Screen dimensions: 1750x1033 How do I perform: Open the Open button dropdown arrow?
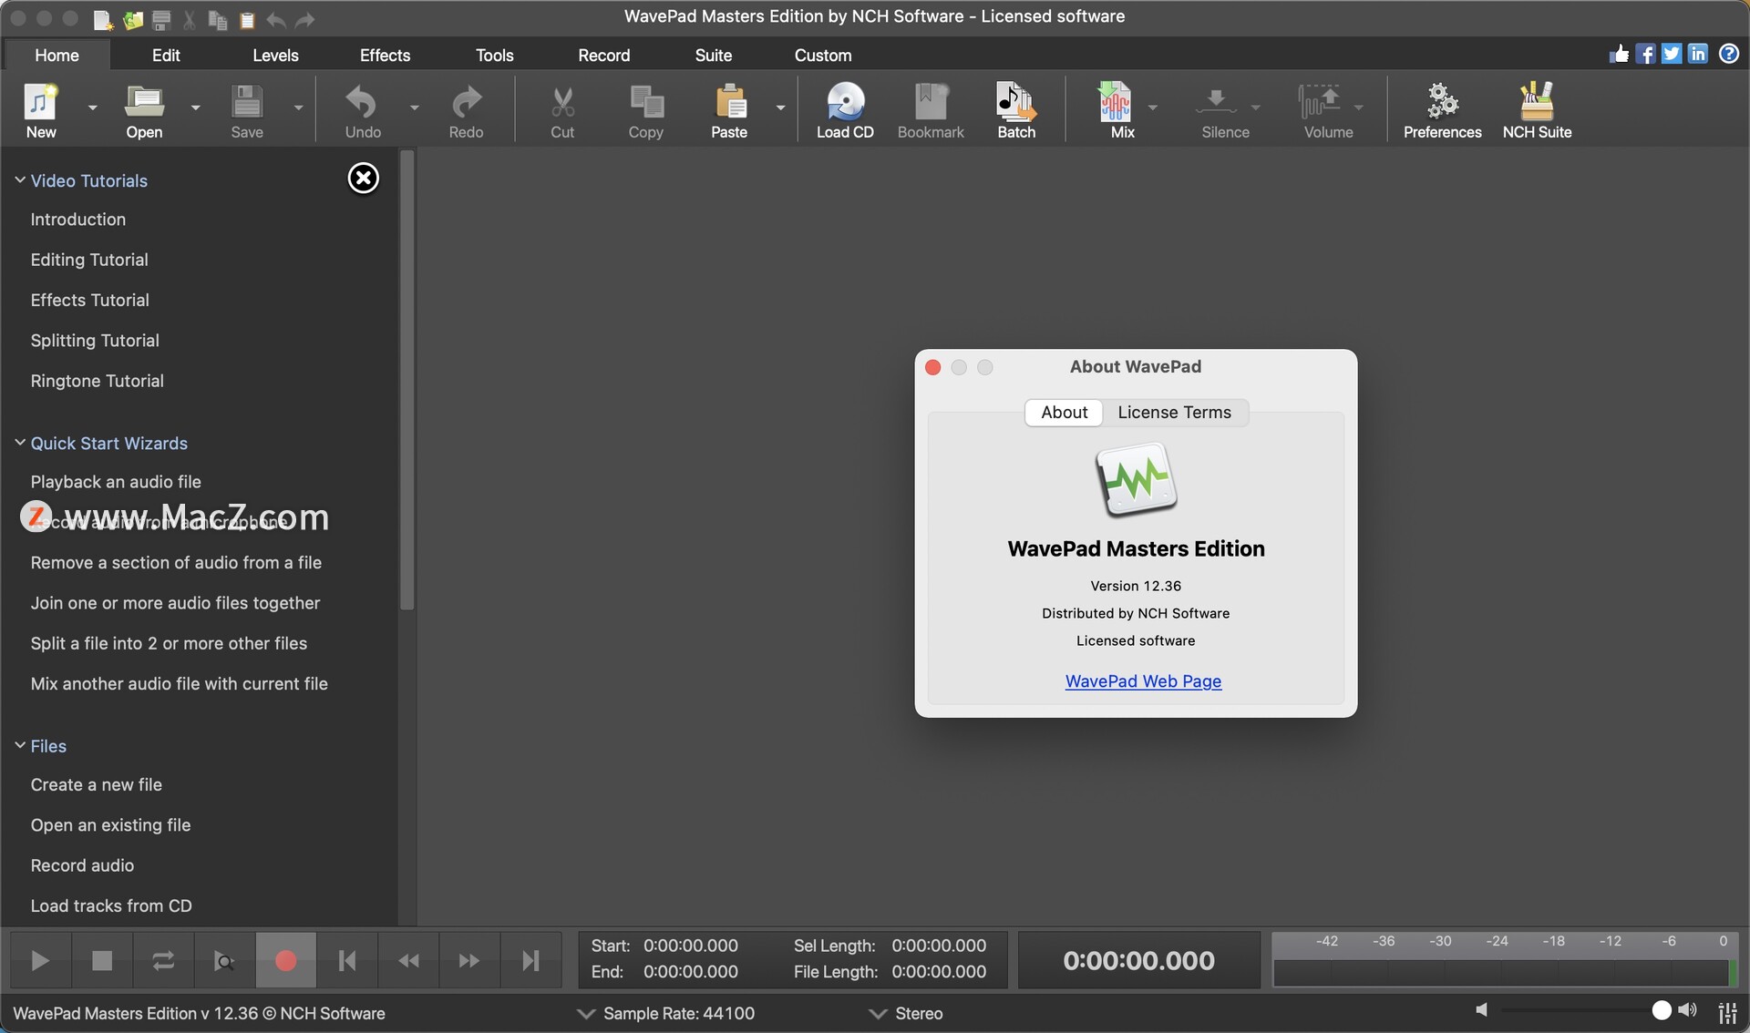click(195, 107)
